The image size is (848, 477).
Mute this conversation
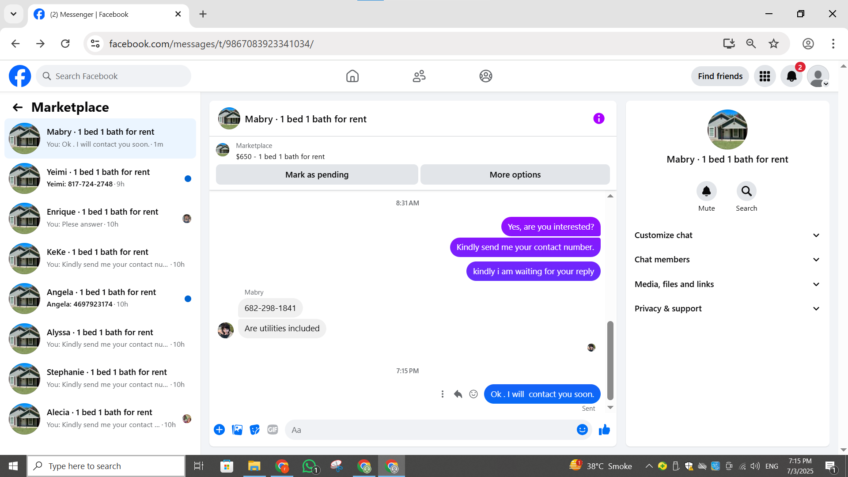706,191
